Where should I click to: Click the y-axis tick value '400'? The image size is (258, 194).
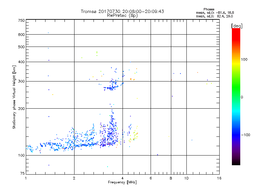21,62
